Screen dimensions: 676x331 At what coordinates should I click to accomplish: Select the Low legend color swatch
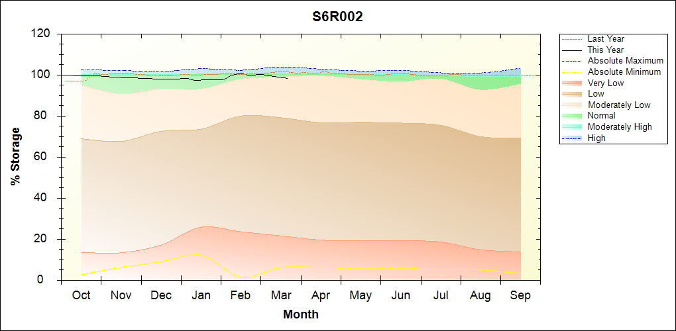572,94
